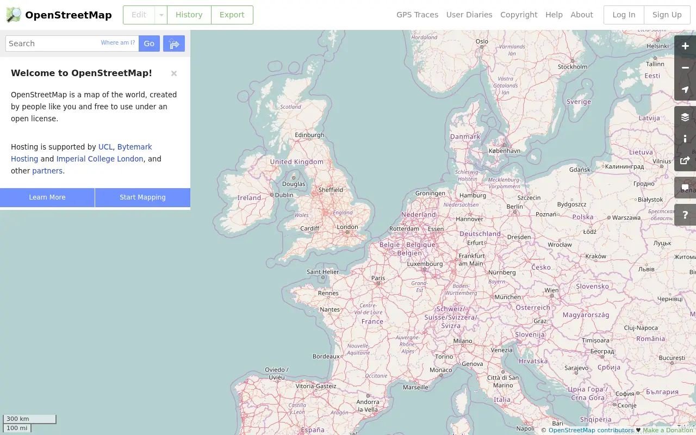Open the UCL hosting link
Viewport: 696px width, 435px height.
click(105, 147)
